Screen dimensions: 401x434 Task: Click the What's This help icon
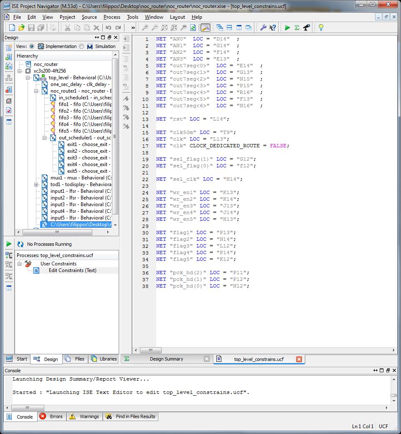(x=273, y=28)
